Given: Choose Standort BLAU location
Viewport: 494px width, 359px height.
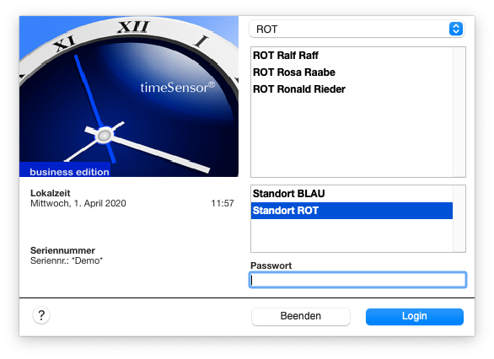Looking at the screenshot, I should tap(352, 194).
